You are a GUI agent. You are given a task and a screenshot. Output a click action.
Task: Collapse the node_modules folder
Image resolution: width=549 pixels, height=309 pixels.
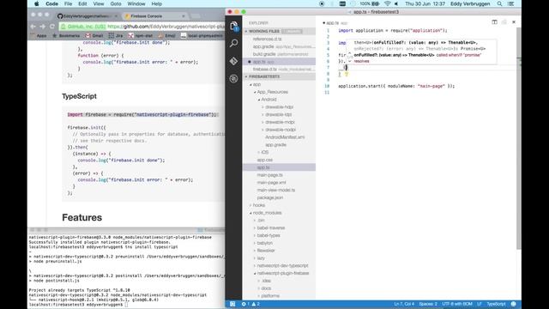(x=250, y=213)
